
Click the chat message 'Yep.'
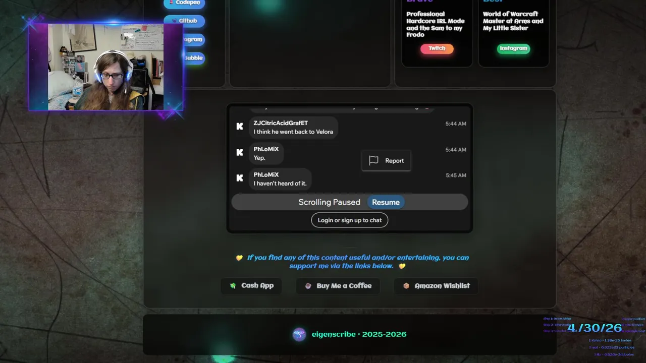259,158
